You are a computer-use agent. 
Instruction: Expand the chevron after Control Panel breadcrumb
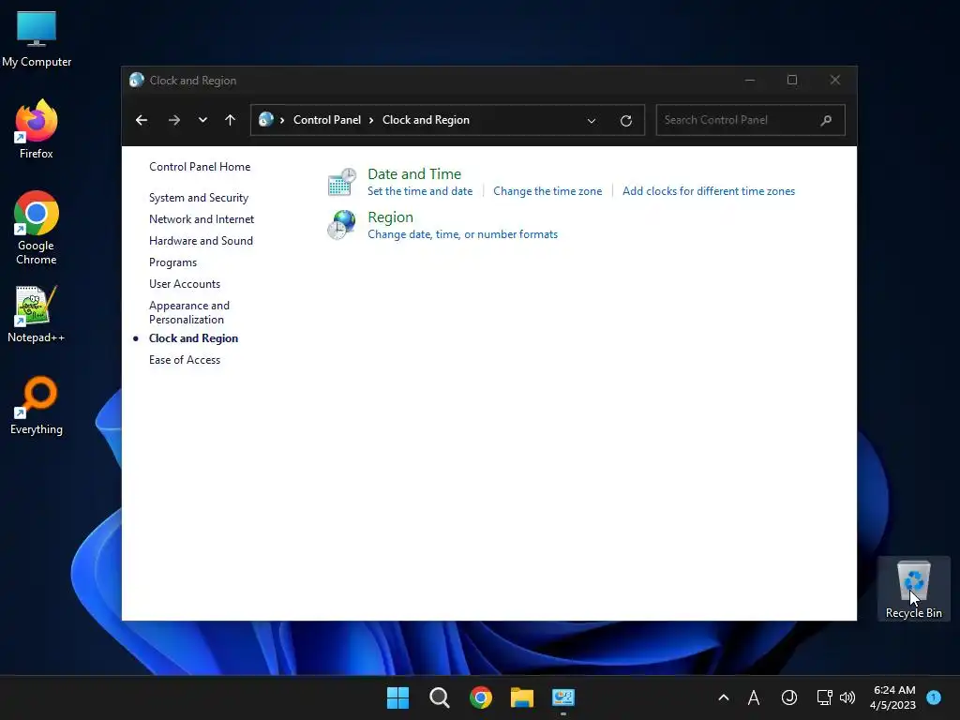[x=371, y=121]
